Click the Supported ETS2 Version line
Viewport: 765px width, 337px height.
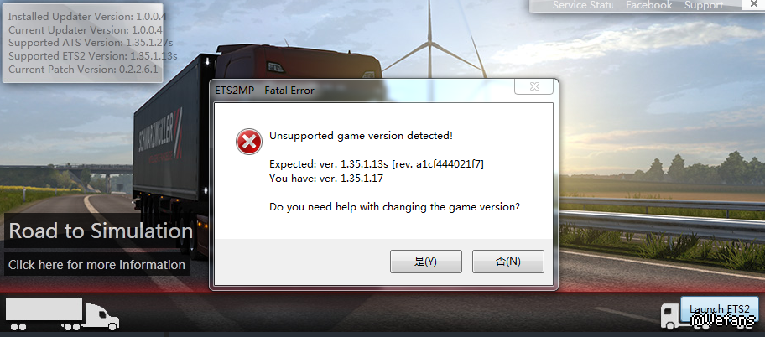click(93, 56)
